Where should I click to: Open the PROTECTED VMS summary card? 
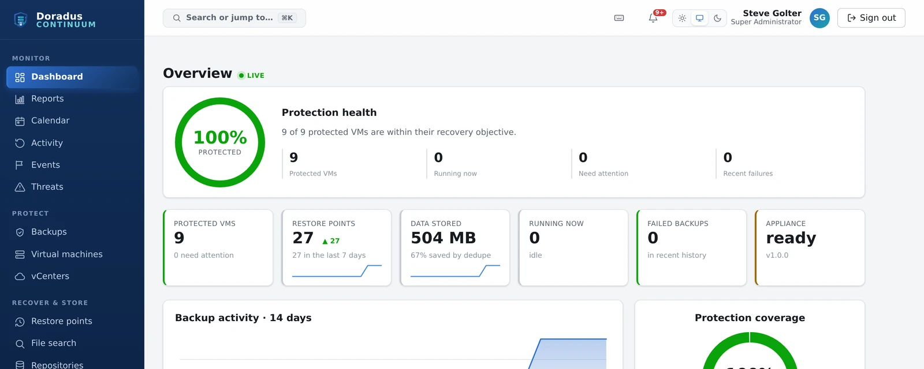(x=218, y=248)
